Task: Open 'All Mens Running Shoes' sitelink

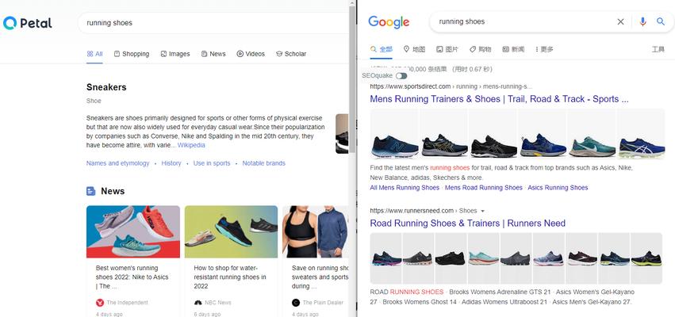Action: click(405, 188)
